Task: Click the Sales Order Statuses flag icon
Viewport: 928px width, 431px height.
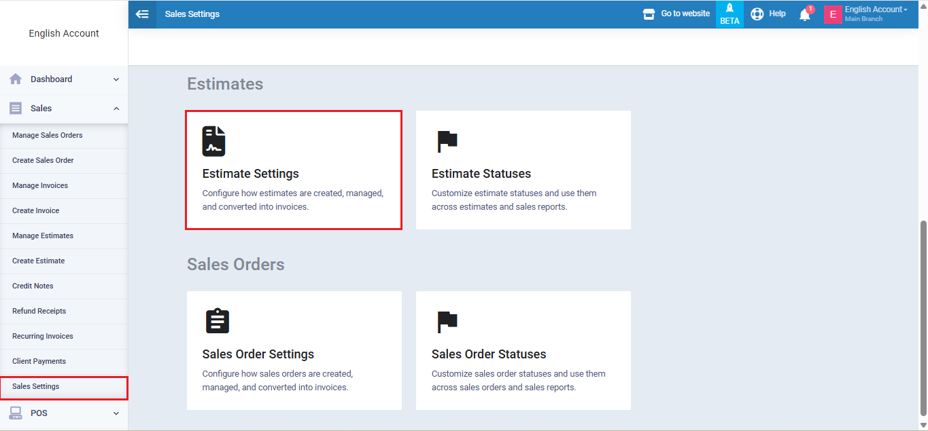Action: 447,322
